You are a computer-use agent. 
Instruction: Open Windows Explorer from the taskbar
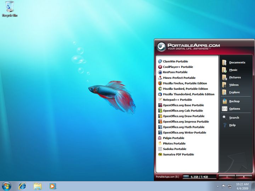(38, 186)
